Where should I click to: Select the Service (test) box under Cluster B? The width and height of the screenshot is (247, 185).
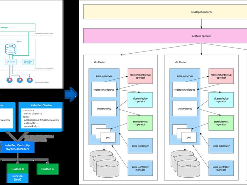click(18, 178)
